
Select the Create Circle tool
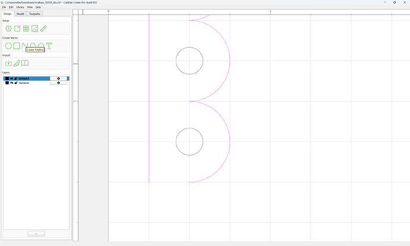(x=8, y=46)
